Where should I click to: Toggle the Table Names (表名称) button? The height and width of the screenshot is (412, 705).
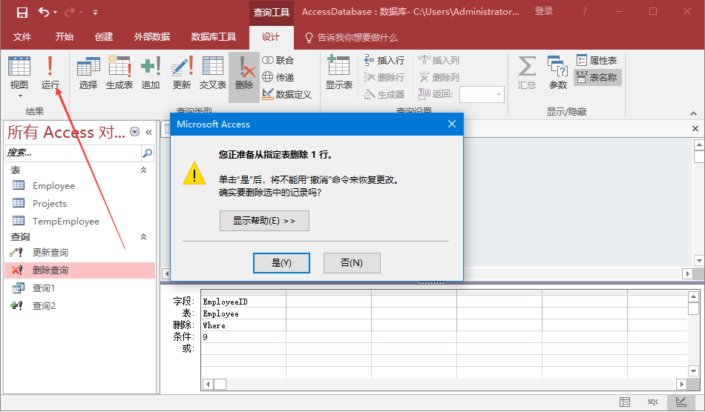(597, 77)
